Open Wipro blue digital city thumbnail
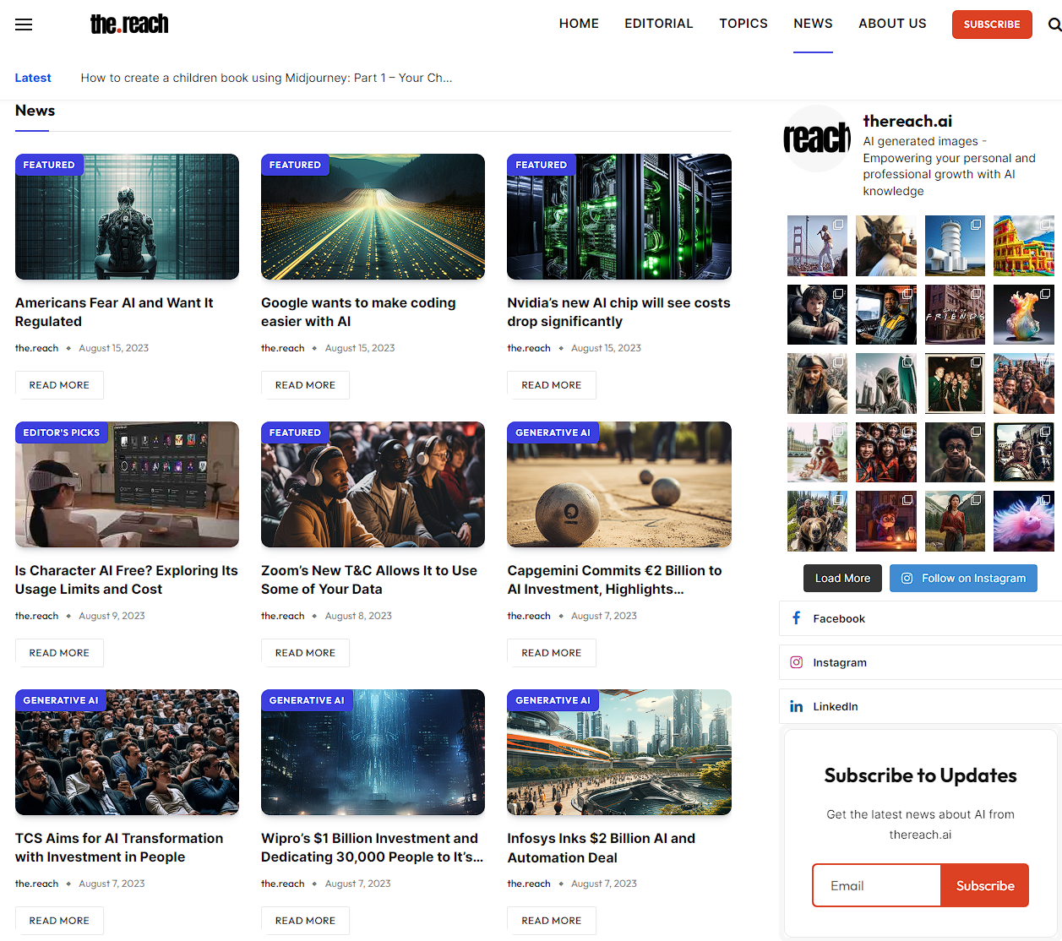The image size is (1062, 941). [x=373, y=752]
